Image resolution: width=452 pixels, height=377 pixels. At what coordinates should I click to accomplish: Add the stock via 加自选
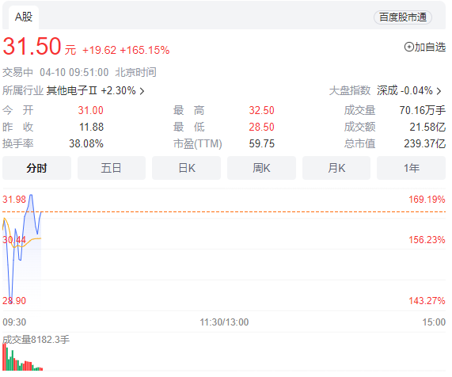[425, 47]
